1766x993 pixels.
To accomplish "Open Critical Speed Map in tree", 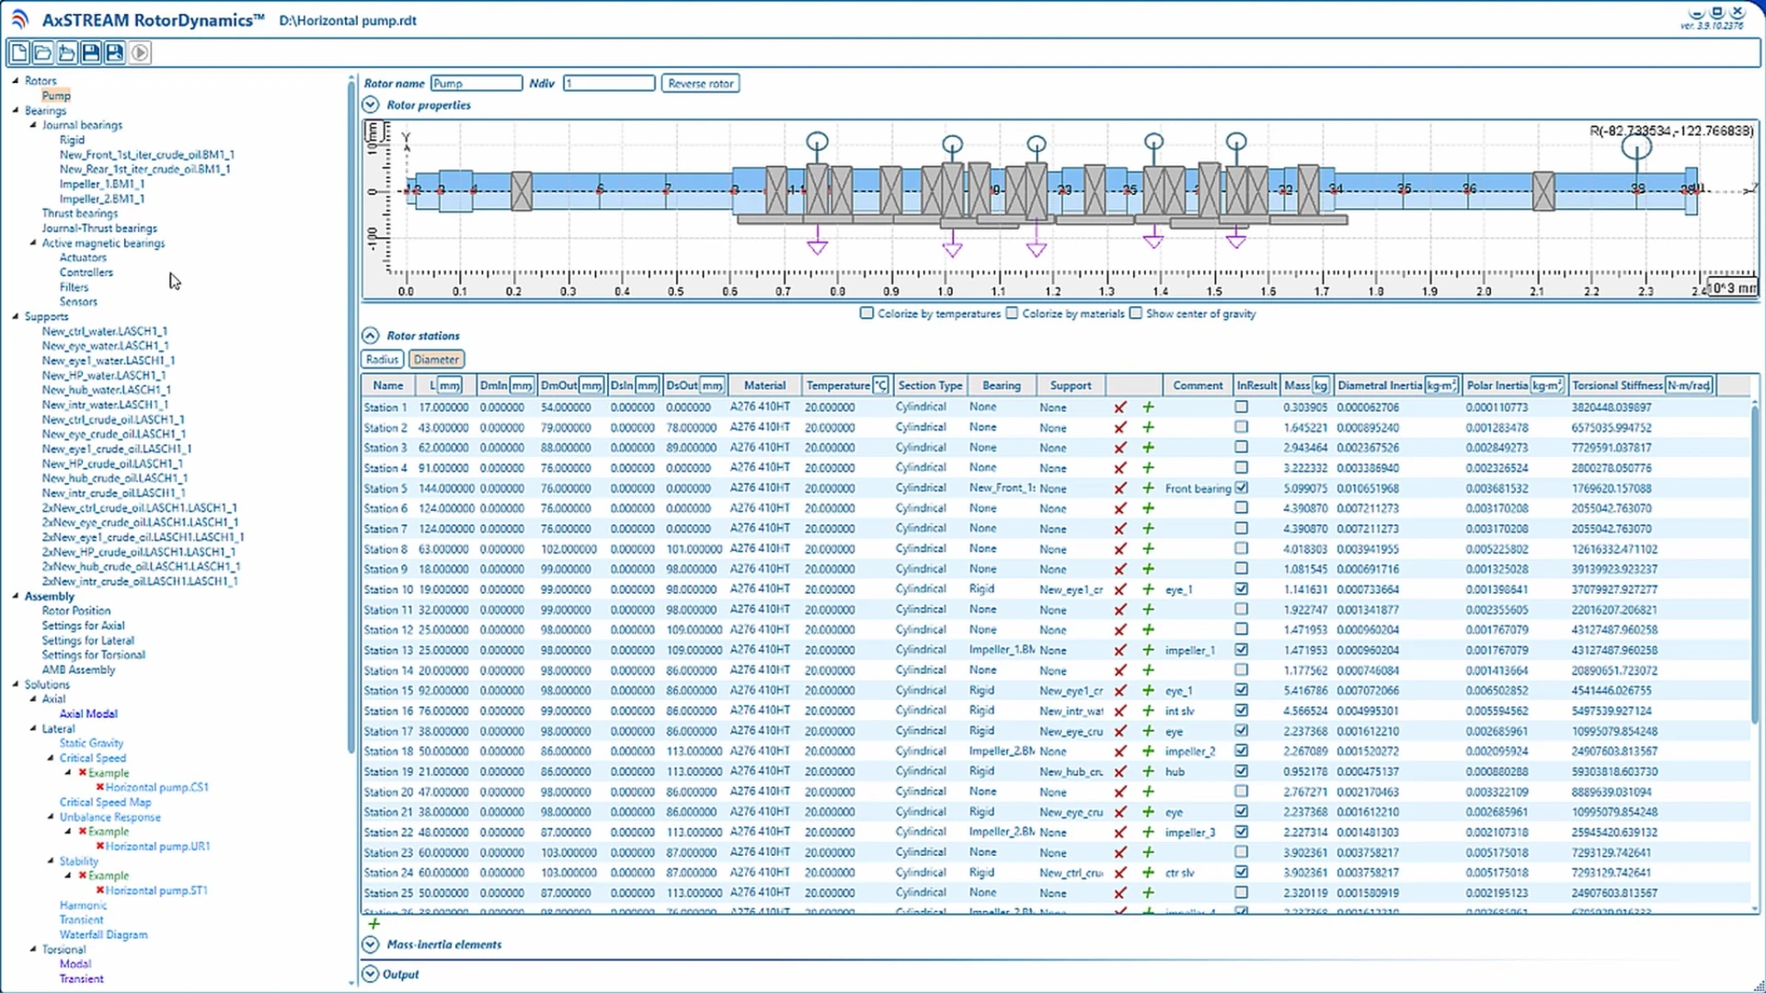I will click(105, 802).
